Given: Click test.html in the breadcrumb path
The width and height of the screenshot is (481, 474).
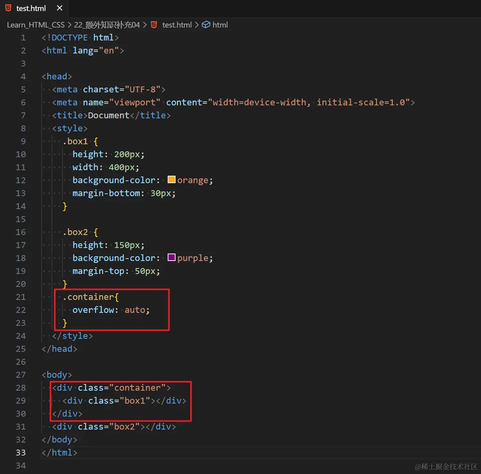Looking at the screenshot, I should (x=177, y=25).
